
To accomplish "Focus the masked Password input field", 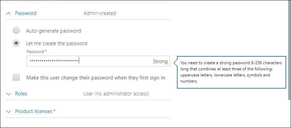I will pos(98,61).
